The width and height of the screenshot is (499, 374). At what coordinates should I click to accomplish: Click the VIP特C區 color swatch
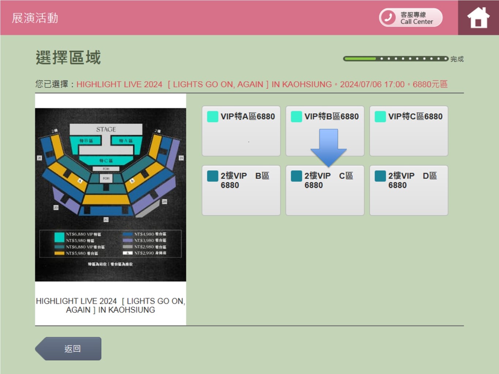point(380,117)
